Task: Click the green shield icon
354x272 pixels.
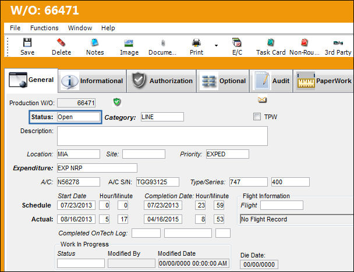Action: (x=116, y=102)
